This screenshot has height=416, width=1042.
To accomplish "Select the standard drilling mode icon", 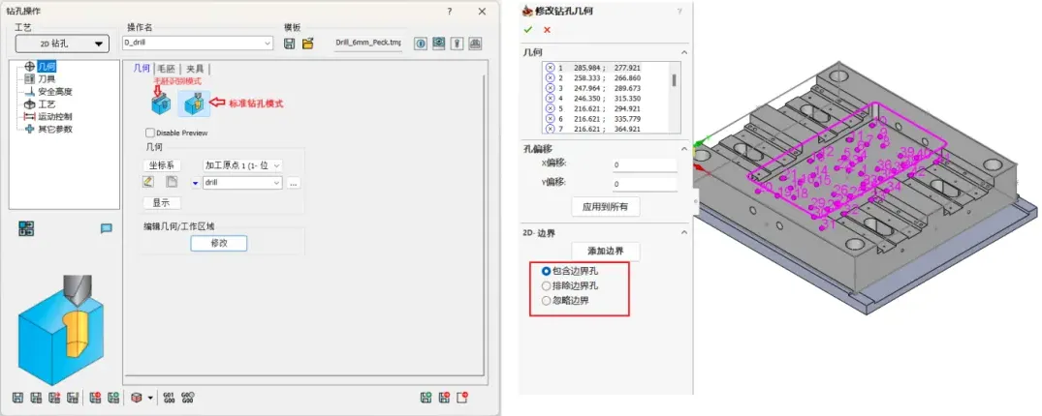I will pyautogui.click(x=198, y=103).
